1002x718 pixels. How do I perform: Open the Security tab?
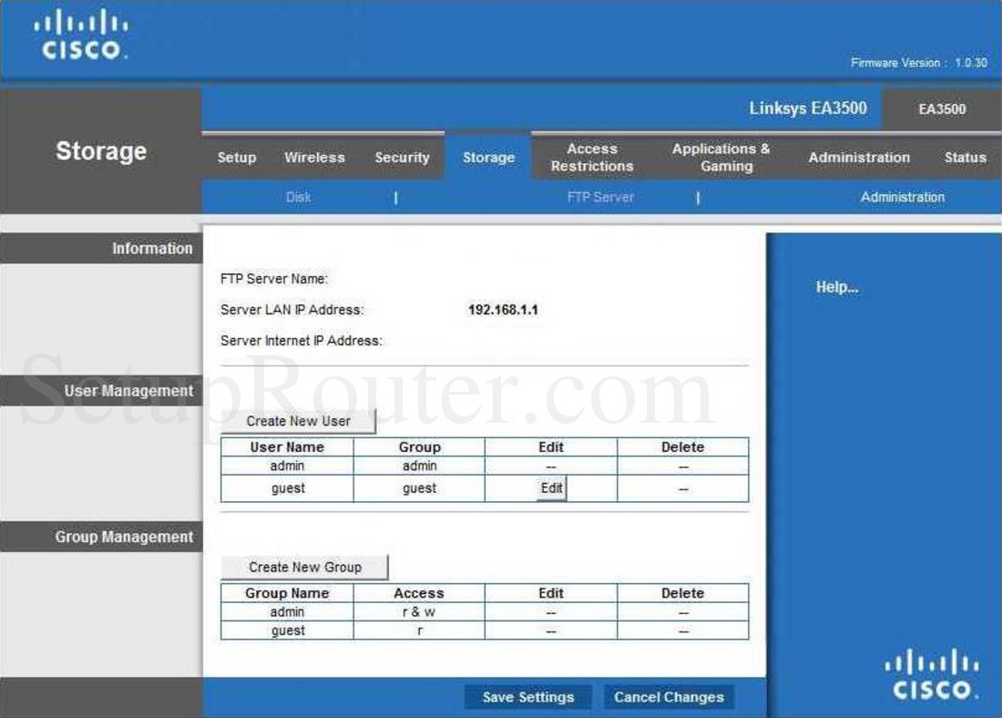[x=402, y=158]
